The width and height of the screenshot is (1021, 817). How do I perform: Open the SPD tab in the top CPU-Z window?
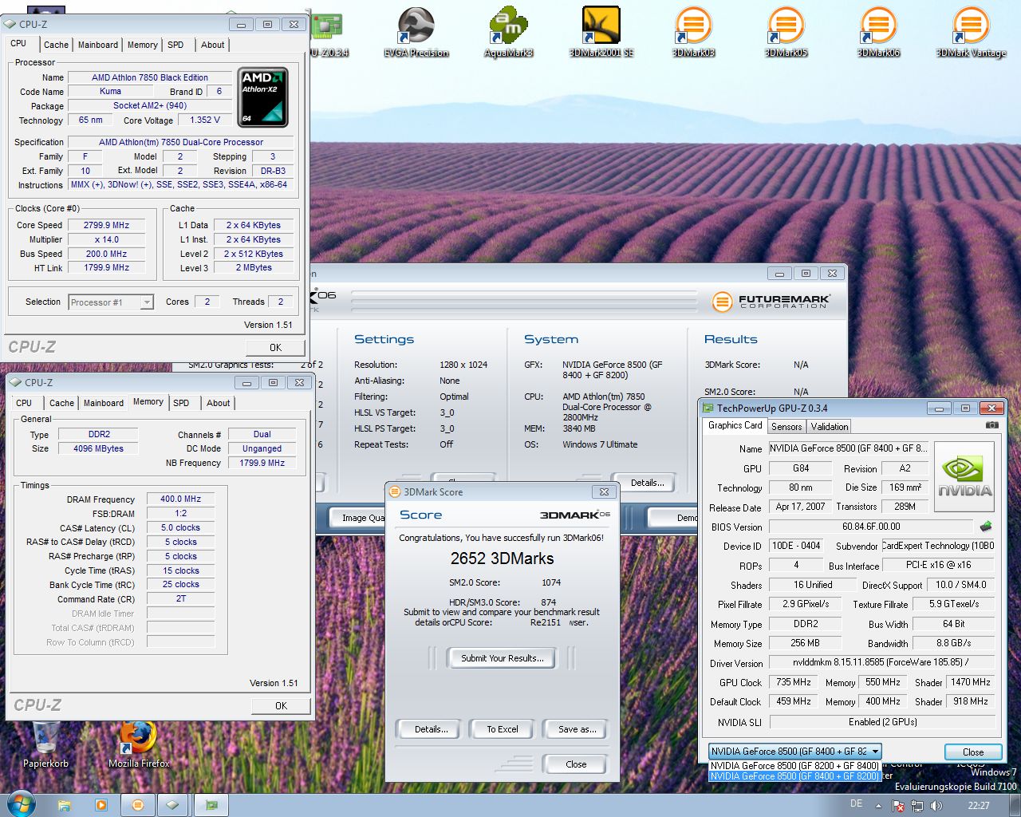(176, 45)
